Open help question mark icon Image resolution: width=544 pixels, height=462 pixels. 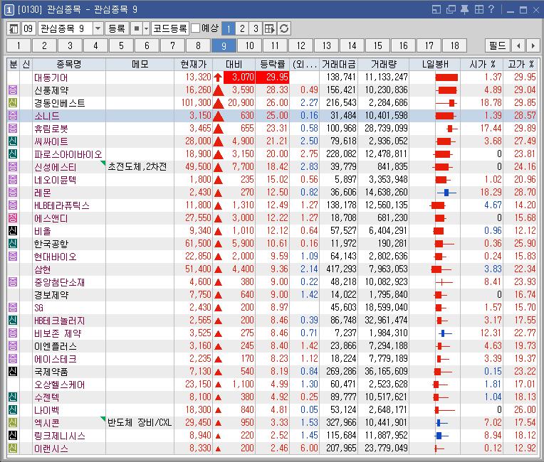[x=491, y=9]
